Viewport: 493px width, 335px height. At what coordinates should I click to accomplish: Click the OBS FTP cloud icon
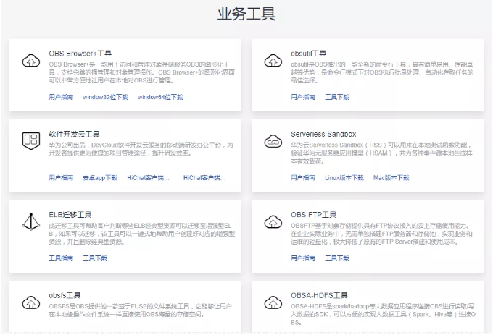(x=273, y=221)
